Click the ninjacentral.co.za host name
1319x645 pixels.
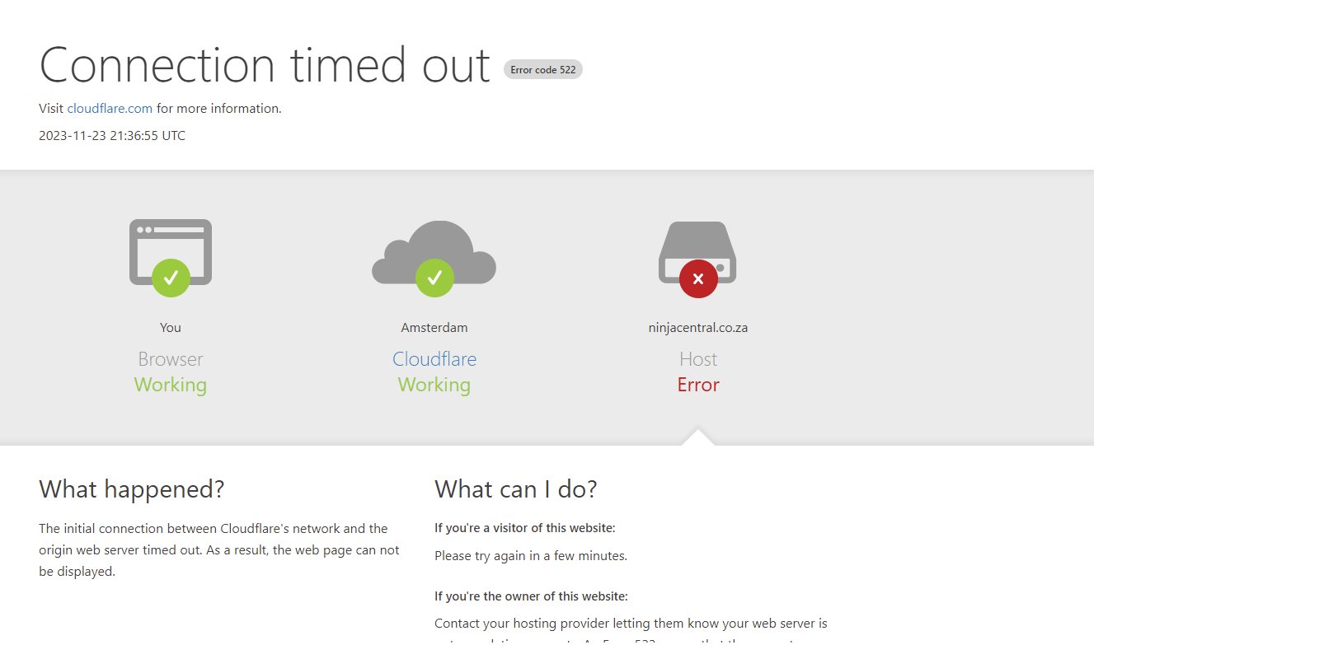tap(698, 328)
